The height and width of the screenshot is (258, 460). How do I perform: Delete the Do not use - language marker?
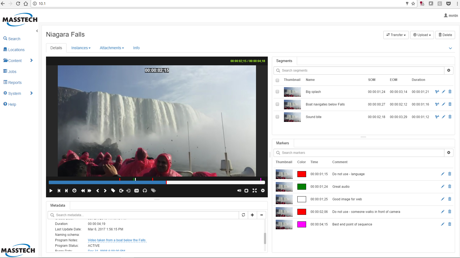tap(450, 174)
